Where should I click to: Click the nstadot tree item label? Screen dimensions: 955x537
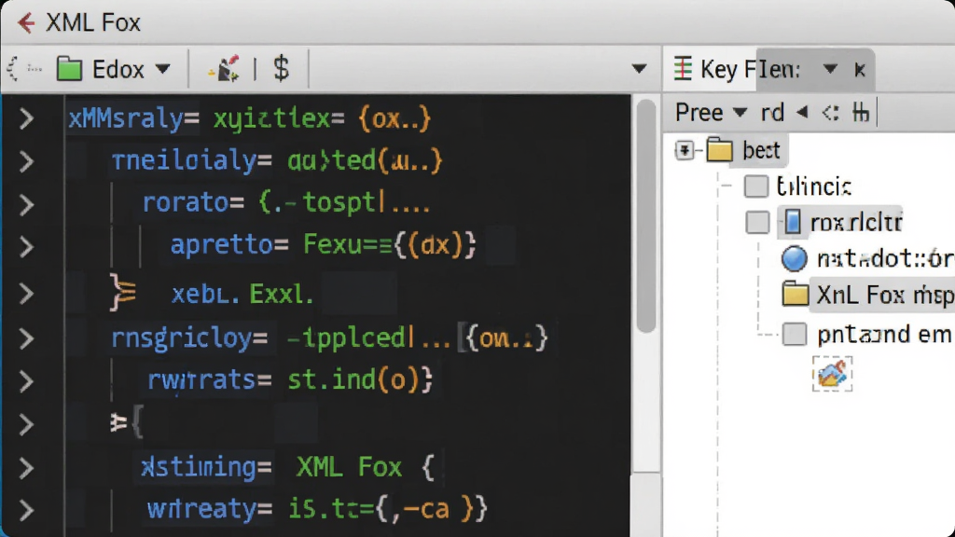[x=886, y=259]
